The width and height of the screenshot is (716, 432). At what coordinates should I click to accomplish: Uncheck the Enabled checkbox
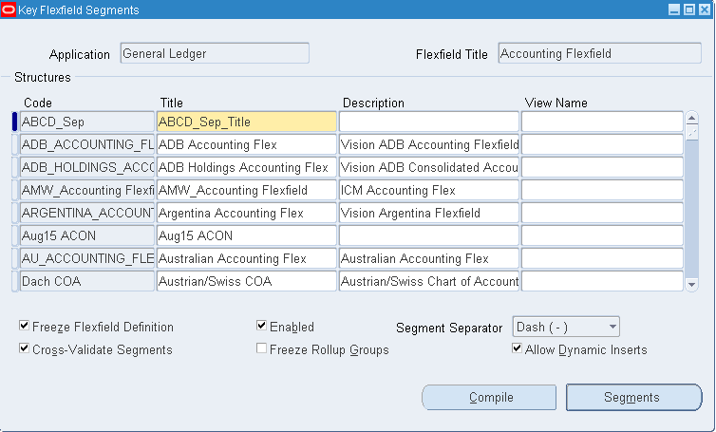261,327
